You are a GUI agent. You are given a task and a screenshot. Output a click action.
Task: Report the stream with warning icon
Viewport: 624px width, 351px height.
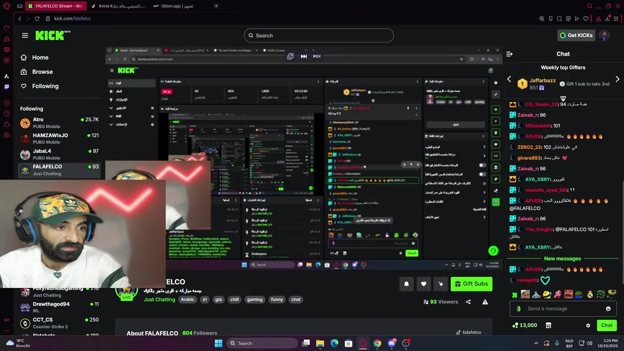click(x=485, y=302)
